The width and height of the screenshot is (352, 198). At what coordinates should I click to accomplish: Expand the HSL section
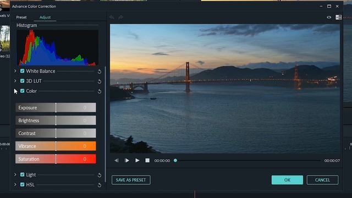point(15,184)
